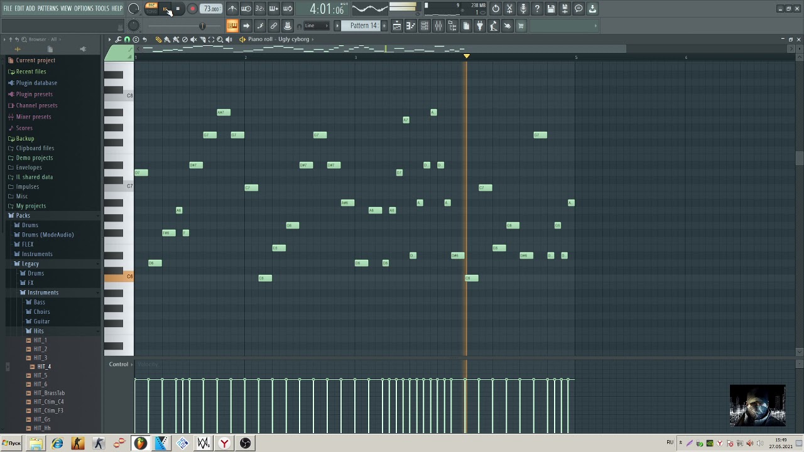Toggle loop recording icon
804x452 pixels.
288,9
